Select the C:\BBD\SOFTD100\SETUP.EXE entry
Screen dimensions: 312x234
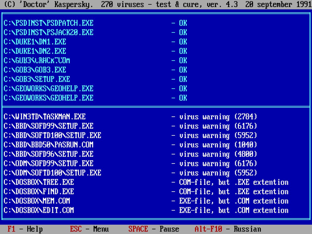52,135
